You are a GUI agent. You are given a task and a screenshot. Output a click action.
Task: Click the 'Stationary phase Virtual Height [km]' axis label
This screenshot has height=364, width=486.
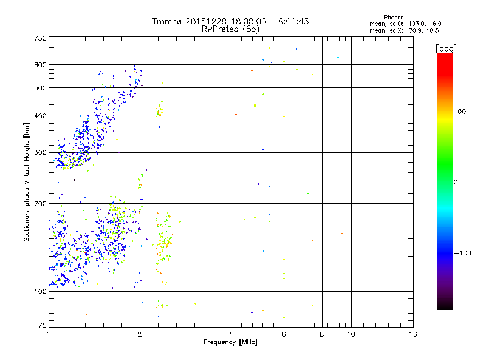click(x=27, y=182)
